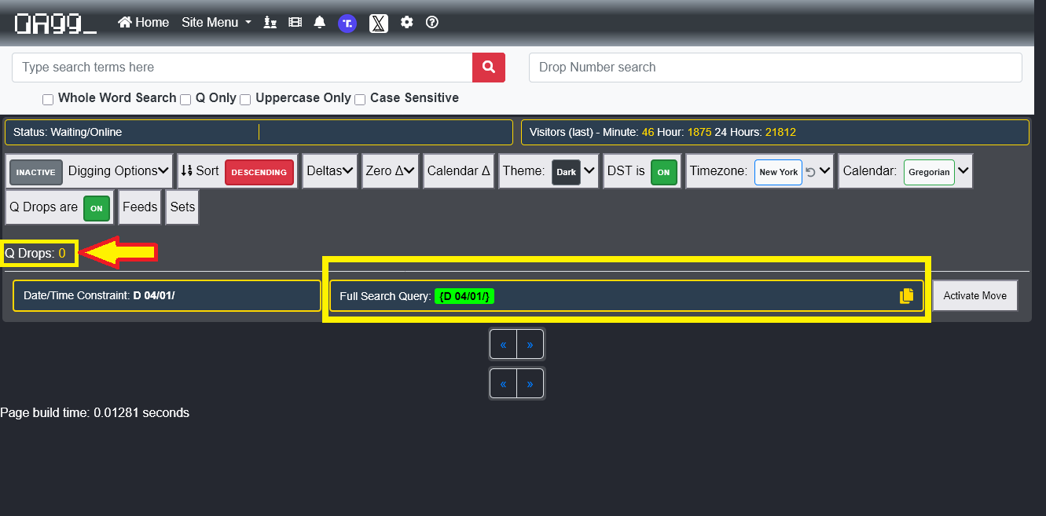This screenshot has height=516, width=1046.
Task: Open the X social media icon
Action: click(x=378, y=23)
